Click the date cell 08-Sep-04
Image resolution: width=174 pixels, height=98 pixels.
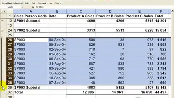click(x=57, y=40)
